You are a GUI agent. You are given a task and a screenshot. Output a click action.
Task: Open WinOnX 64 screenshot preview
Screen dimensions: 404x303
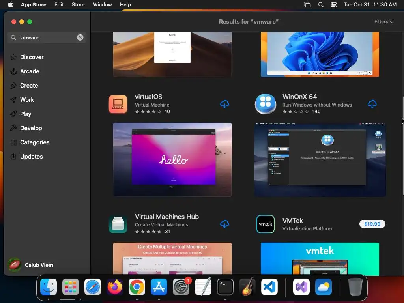(x=320, y=160)
